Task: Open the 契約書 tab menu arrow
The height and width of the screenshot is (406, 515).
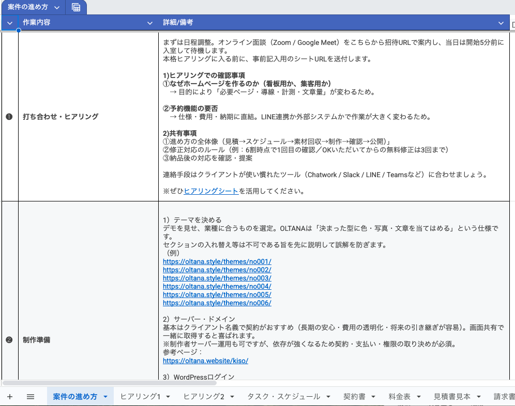Action: point(373,397)
